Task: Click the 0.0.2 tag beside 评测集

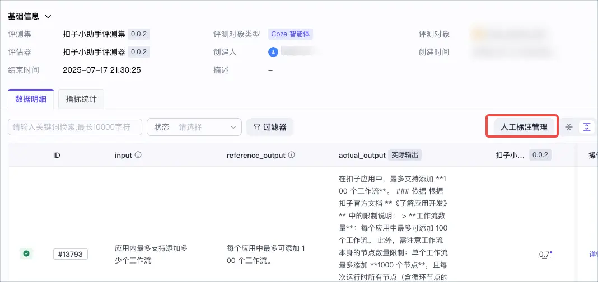Action: [139, 34]
